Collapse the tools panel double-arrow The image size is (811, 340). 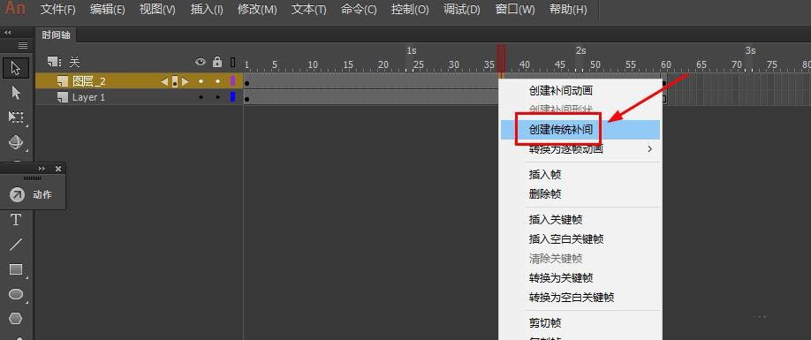8,33
